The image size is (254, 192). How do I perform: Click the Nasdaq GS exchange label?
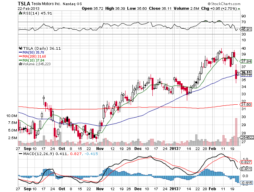pos(72,4)
